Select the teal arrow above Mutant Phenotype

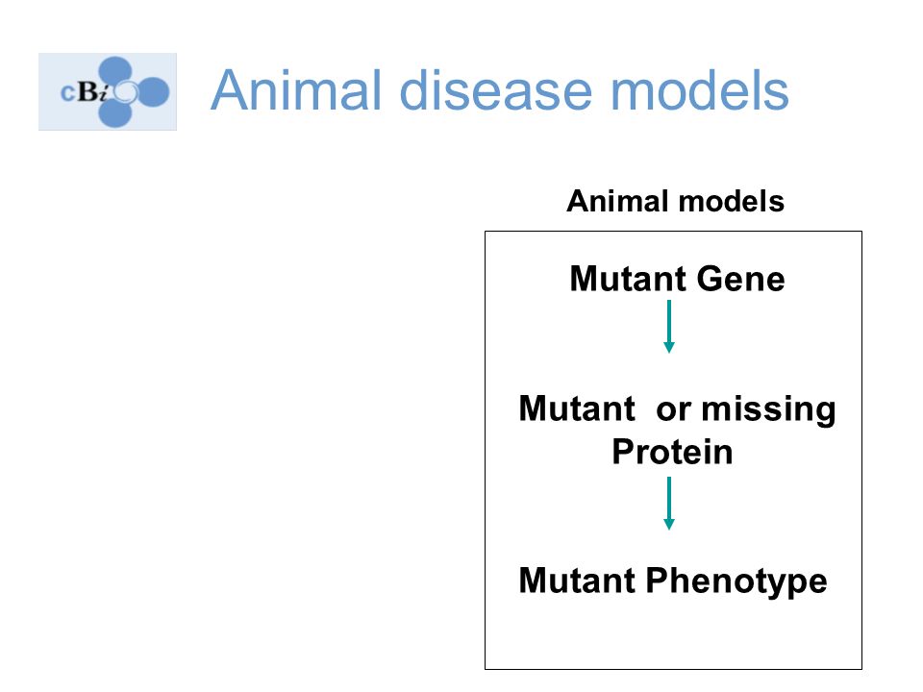coord(669,504)
